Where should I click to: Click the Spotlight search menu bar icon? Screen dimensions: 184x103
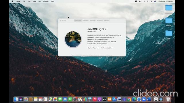pyautogui.click(x=148, y=1)
